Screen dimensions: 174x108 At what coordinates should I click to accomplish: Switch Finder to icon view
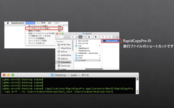click(73, 37)
